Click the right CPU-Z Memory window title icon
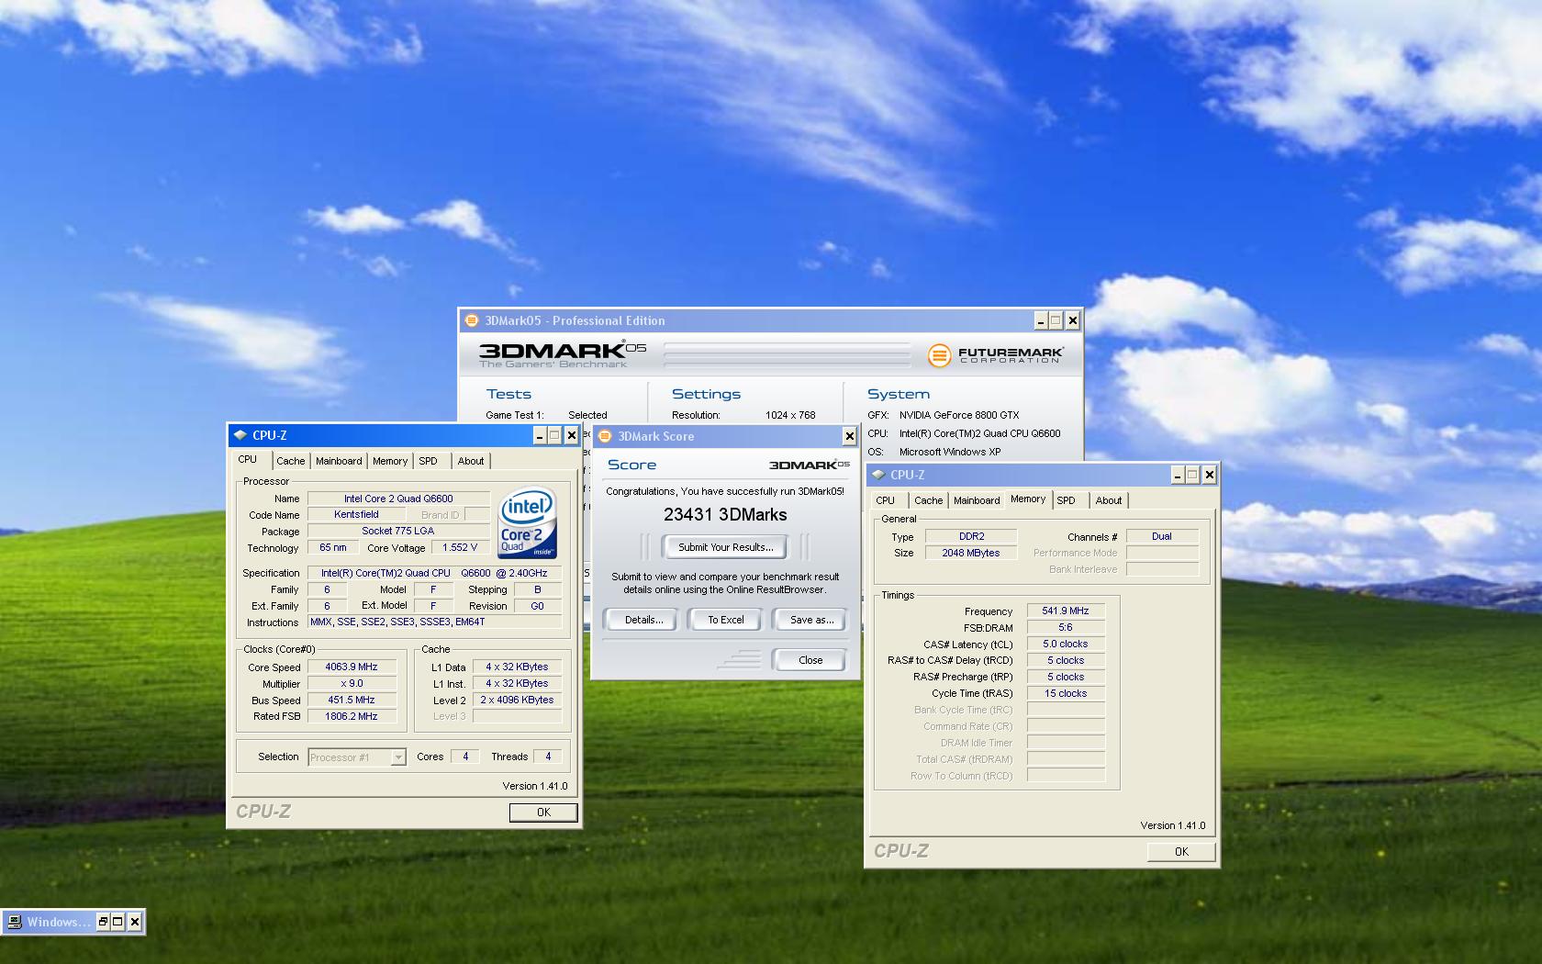This screenshot has width=1542, height=964. pos(879,475)
